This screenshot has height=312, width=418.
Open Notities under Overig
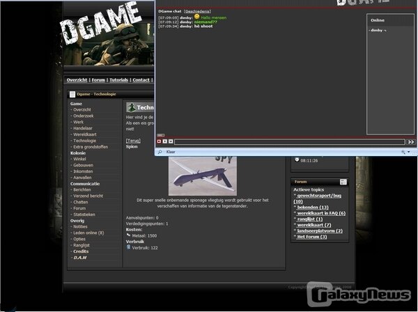click(x=80, y=227)
